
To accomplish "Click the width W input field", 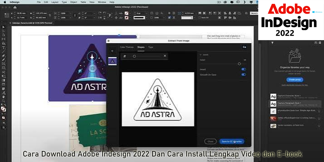I will 41,13.
